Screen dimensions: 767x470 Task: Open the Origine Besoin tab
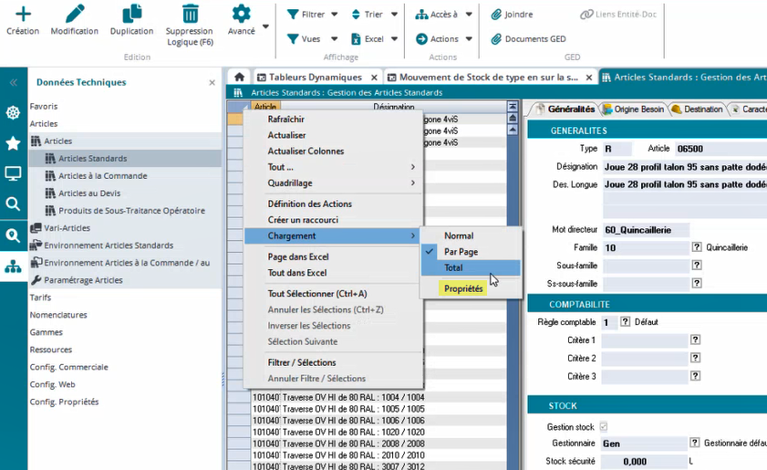tap(637, 110)
